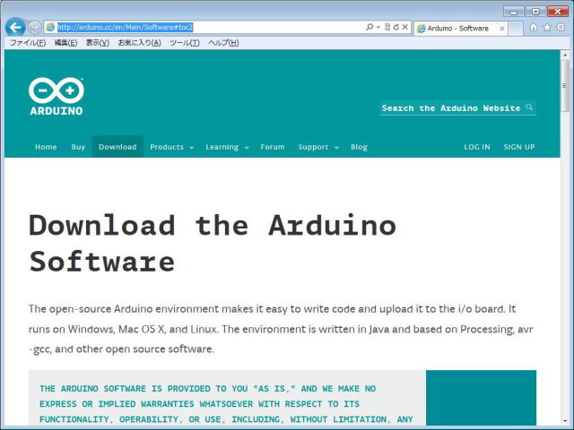The image size is (574, 430).
Task: Open the Buy nav link
Action: [78, 147]
